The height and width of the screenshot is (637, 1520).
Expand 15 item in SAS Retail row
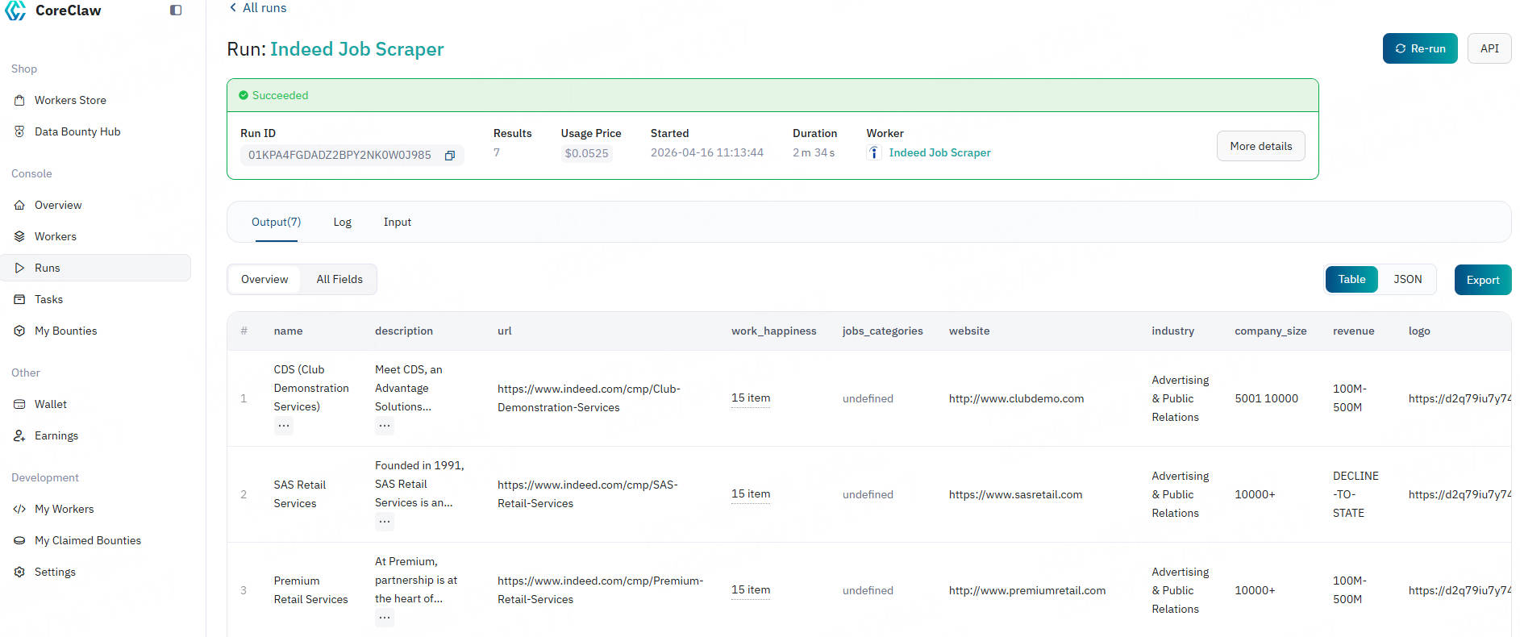751,494
